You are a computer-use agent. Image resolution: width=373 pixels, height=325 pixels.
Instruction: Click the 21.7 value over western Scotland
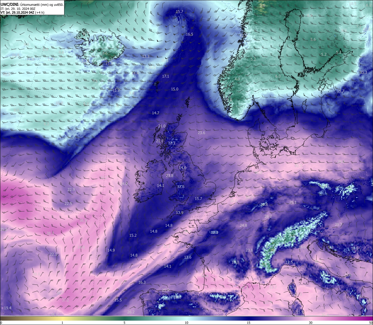(160, 141)
